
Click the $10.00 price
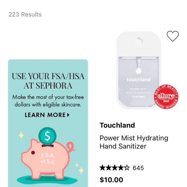pos(111,180)
